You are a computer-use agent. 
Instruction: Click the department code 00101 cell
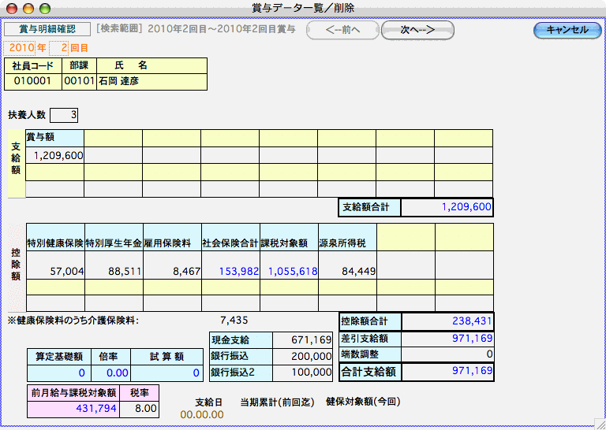pos(78,81)
